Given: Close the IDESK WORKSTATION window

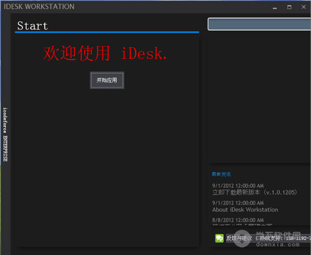Looking at the screenshot, I should 304,7.
